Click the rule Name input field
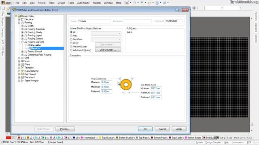Image resolution: width=259 pixels, height=145 pixels. tap(94, 21)
